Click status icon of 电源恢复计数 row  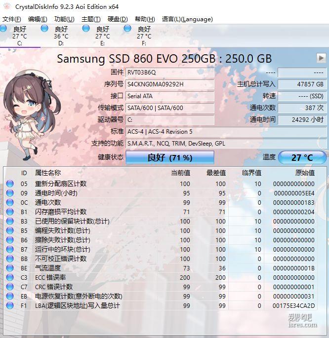click(x=10, y=296)
